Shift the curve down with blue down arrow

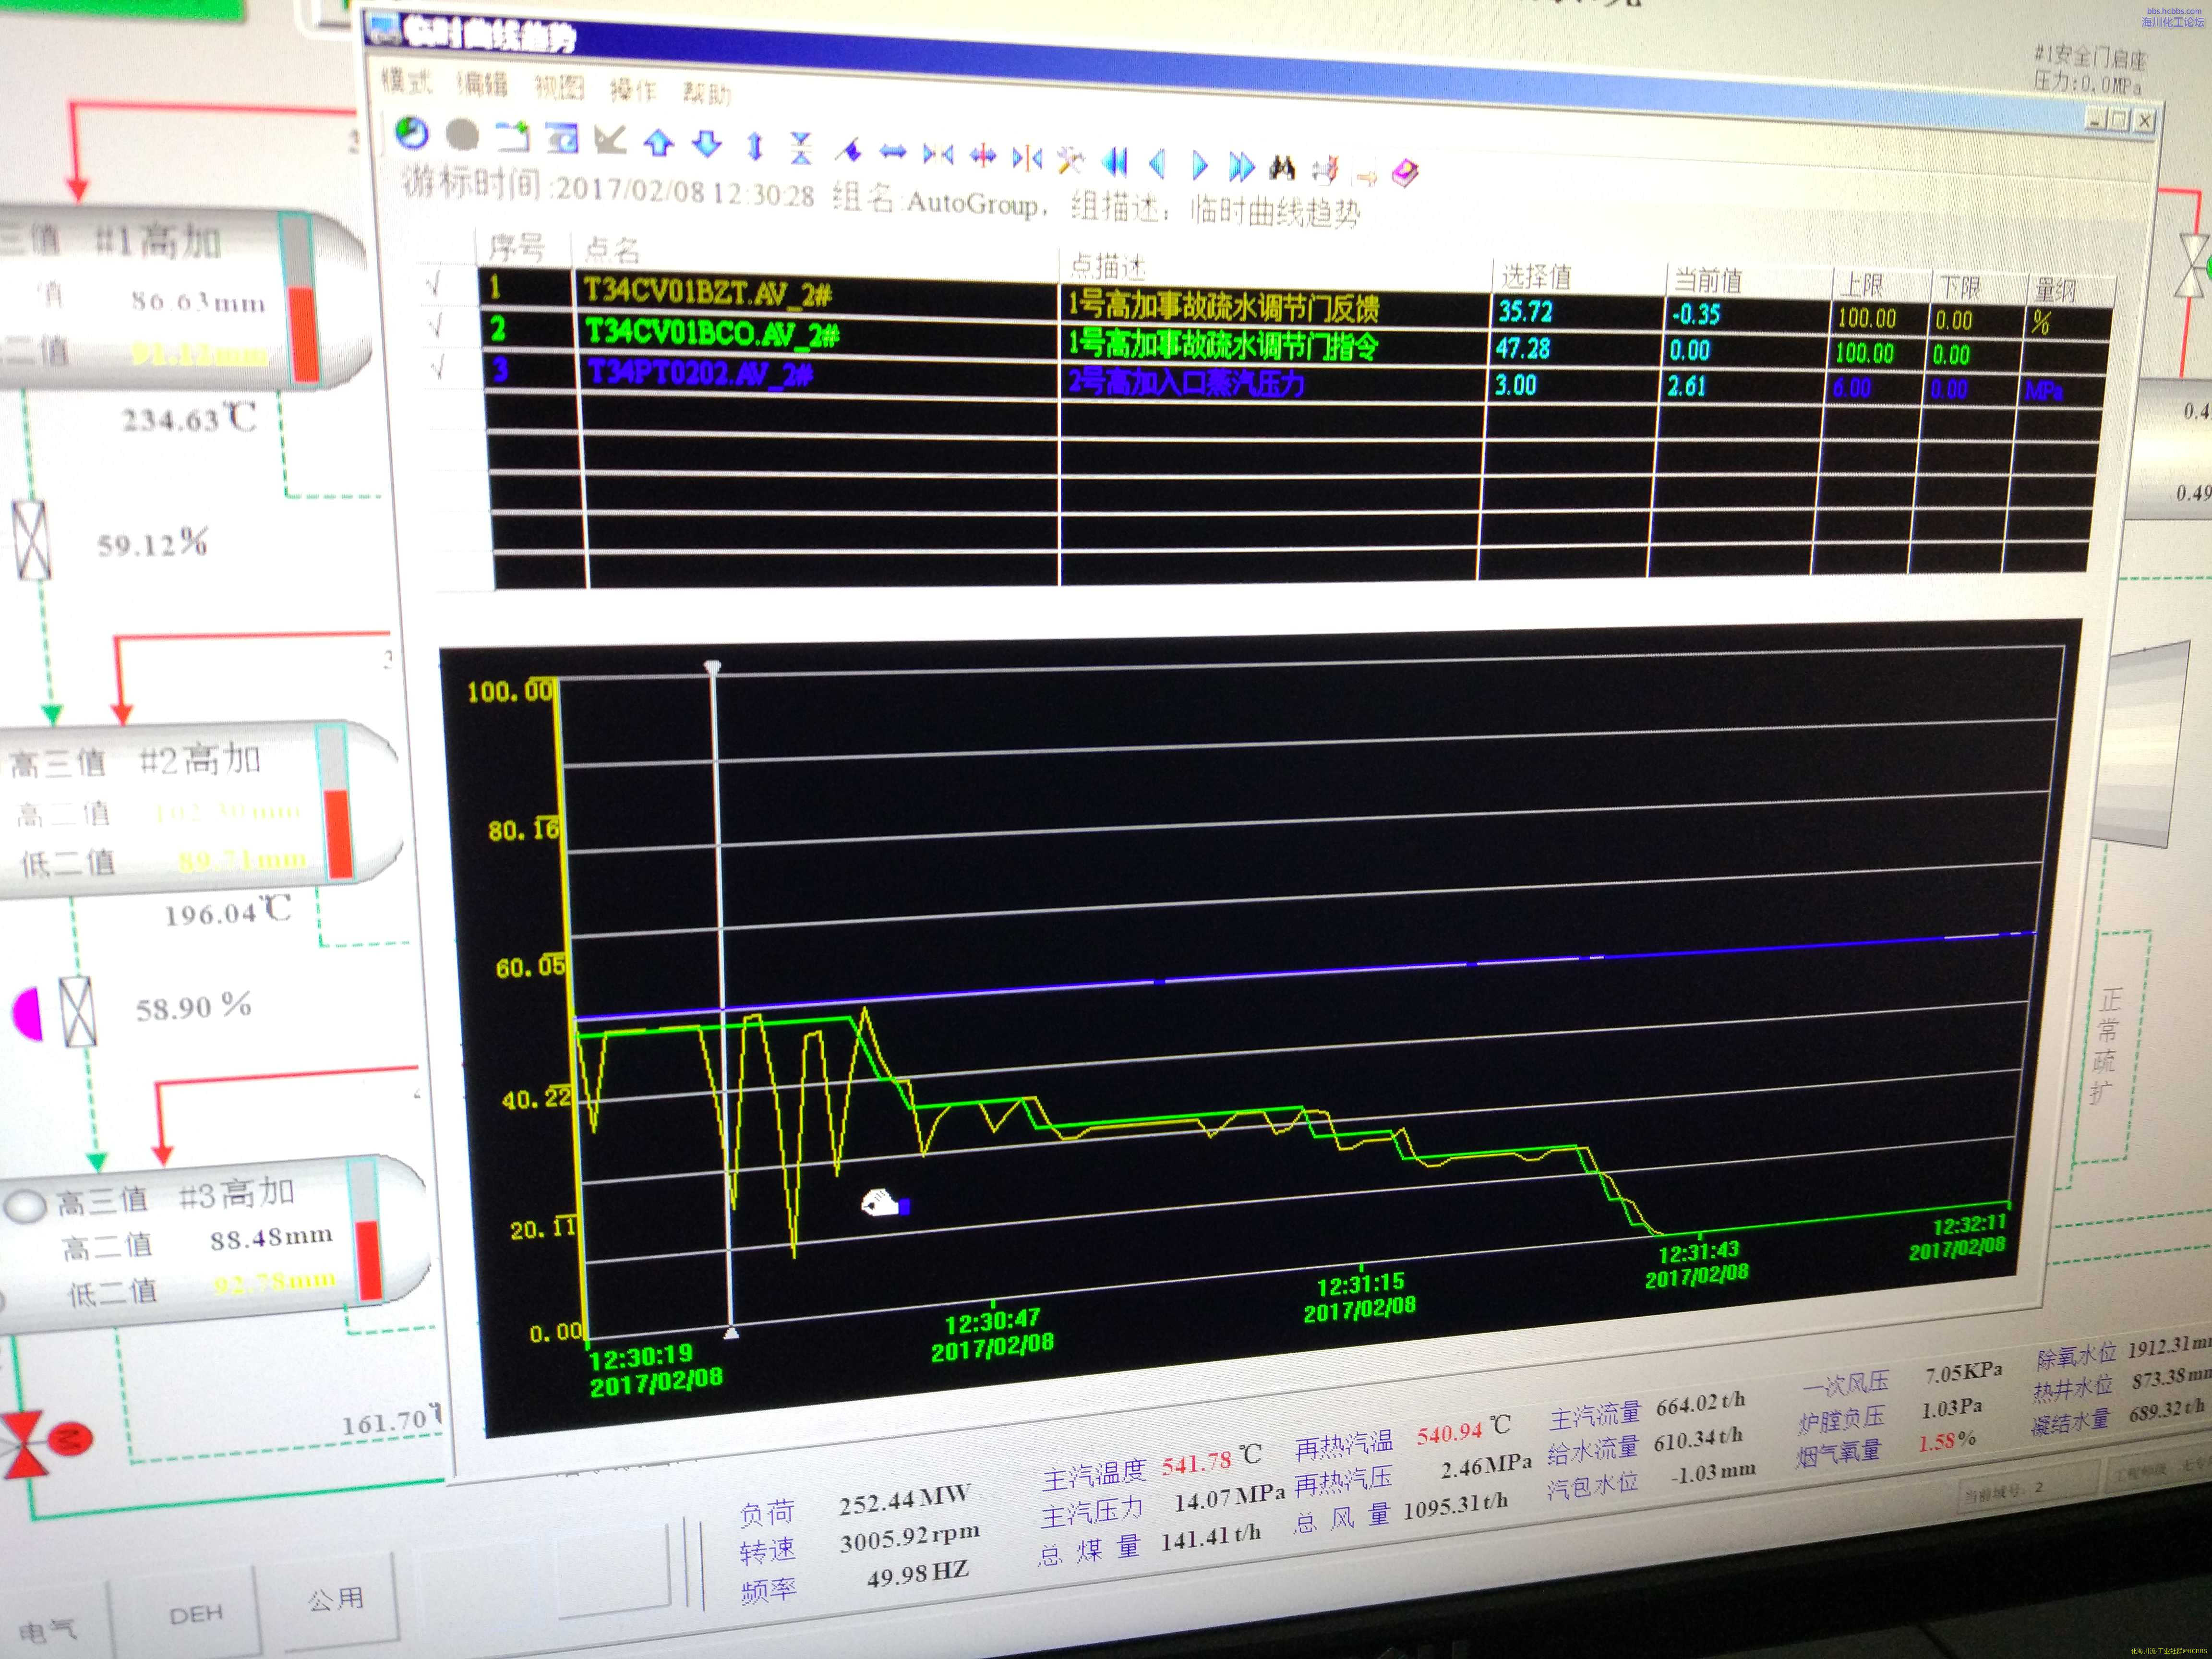tap(707, 145)
